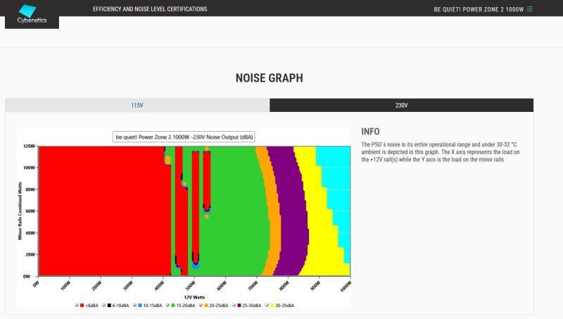
Task: Toggle the 6-10dBA legend checkbox
Action: click(103, 306)
